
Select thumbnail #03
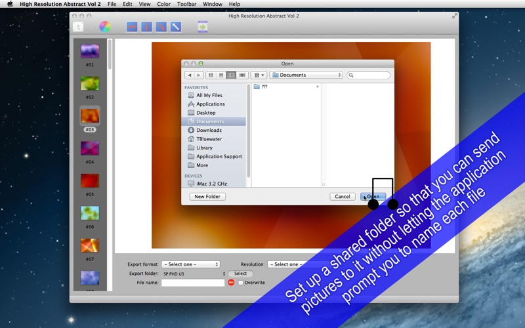pos(90,116)
